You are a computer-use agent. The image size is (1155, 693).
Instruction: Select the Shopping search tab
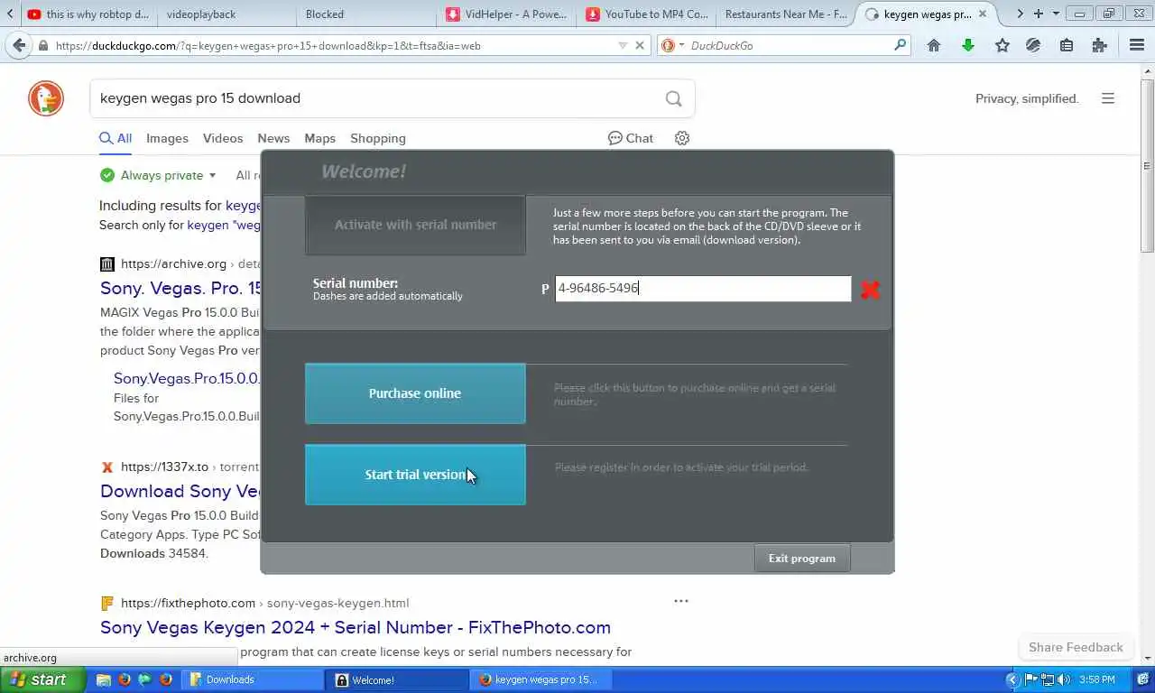(378, 138)
